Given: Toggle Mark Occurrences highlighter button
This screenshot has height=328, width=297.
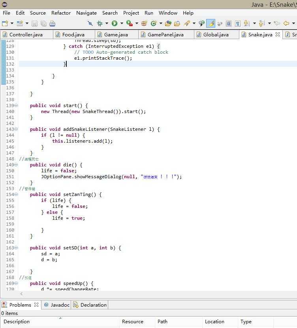Looking at the screenshot, I should pyautogui.click(x=211, y=23).
